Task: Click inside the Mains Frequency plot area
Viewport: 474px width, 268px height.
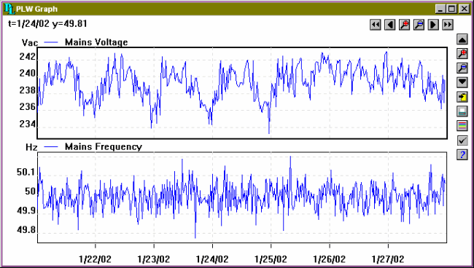Action: (x=242, y=197)
